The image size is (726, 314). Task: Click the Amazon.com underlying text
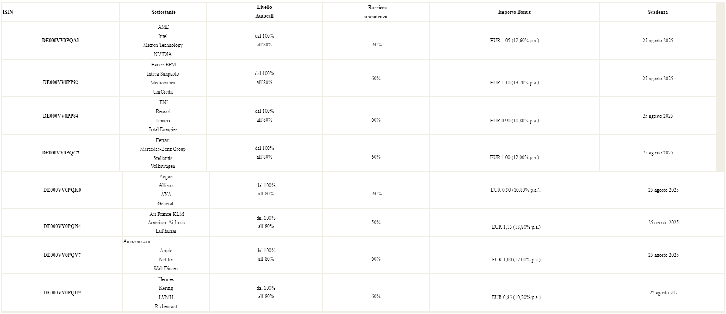pyautogui.click(x=136, y=241)
